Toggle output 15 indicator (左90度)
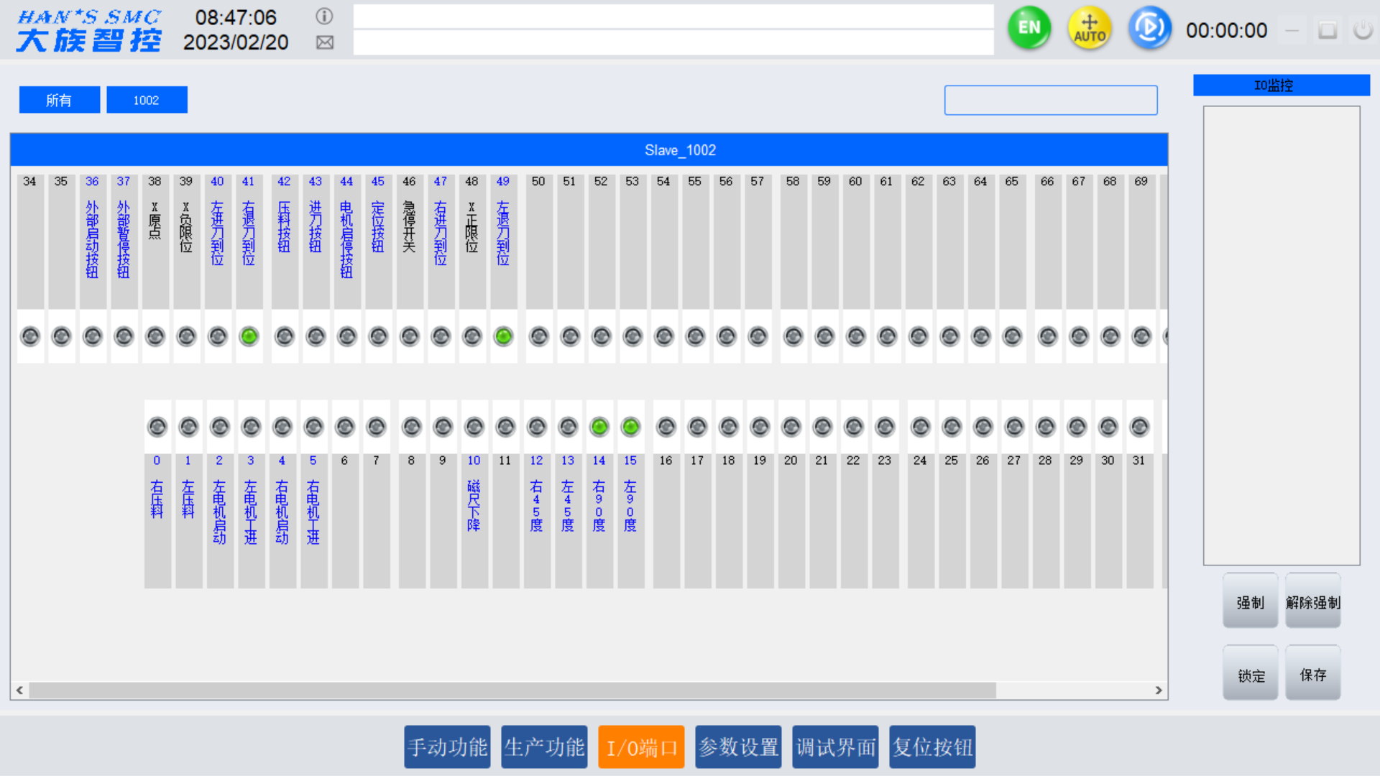This screenshot has width=1380, height=776. tap(630, 427)
